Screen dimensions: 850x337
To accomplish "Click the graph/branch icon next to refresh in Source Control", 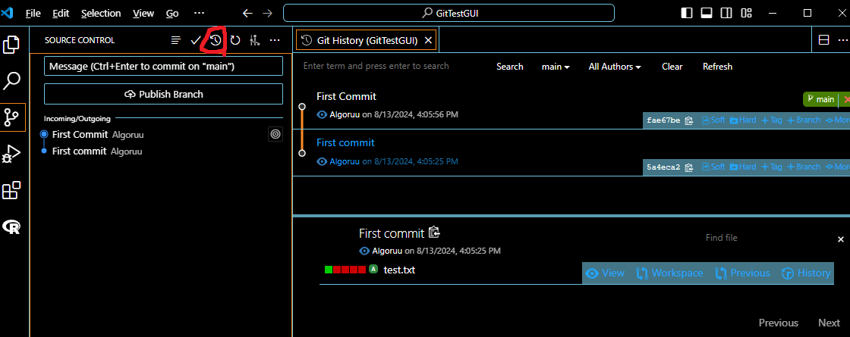I will tap(255, 40).
